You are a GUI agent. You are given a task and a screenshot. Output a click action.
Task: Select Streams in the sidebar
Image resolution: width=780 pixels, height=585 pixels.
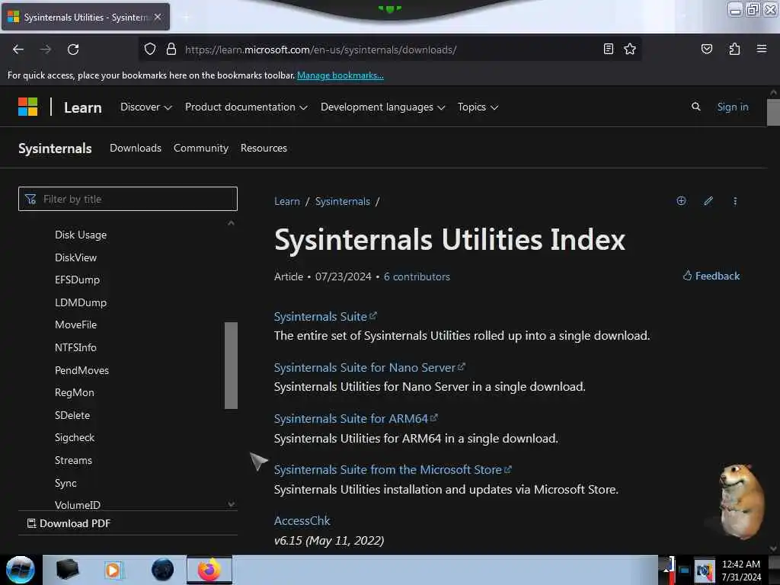[73, 461]
